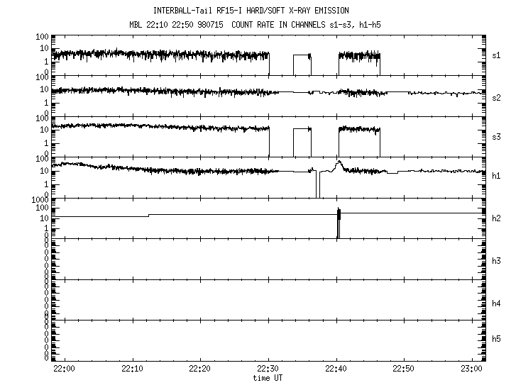This screenshot has width=511, height=390.
Task: Click the s2 channel label
Action: click(497, 94)
